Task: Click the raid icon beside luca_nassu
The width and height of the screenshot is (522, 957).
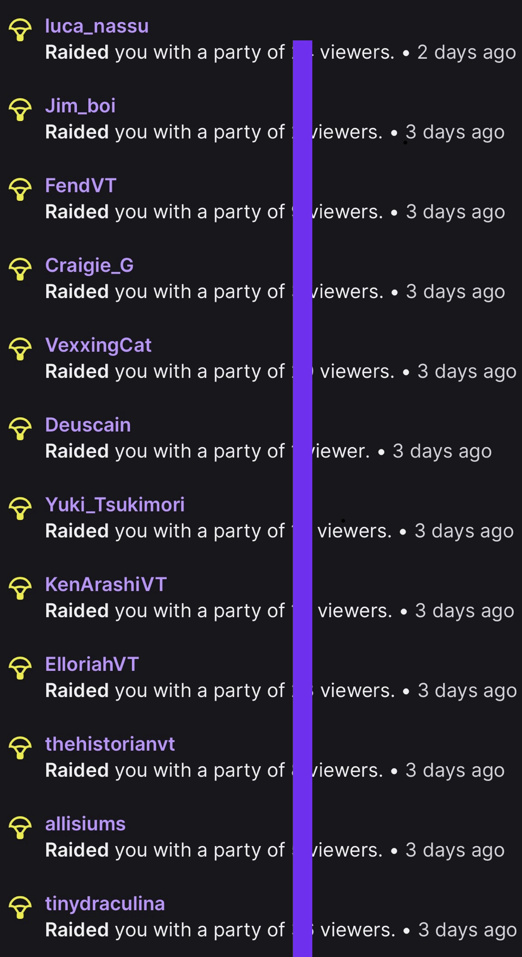Action: pos(20,30)
